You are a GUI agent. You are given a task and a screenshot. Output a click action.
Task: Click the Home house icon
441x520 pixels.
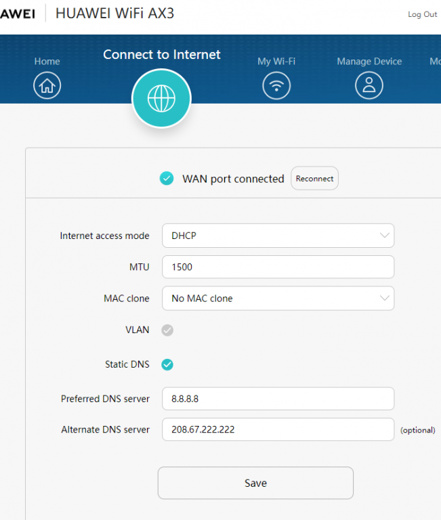tap(47, 85)
